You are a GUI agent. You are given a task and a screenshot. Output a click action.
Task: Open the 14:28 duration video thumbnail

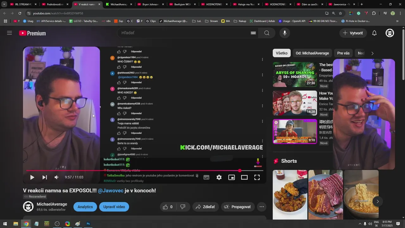295,103
